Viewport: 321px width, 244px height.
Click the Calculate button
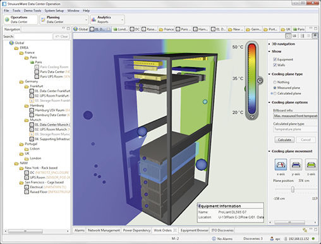point(284,140)
